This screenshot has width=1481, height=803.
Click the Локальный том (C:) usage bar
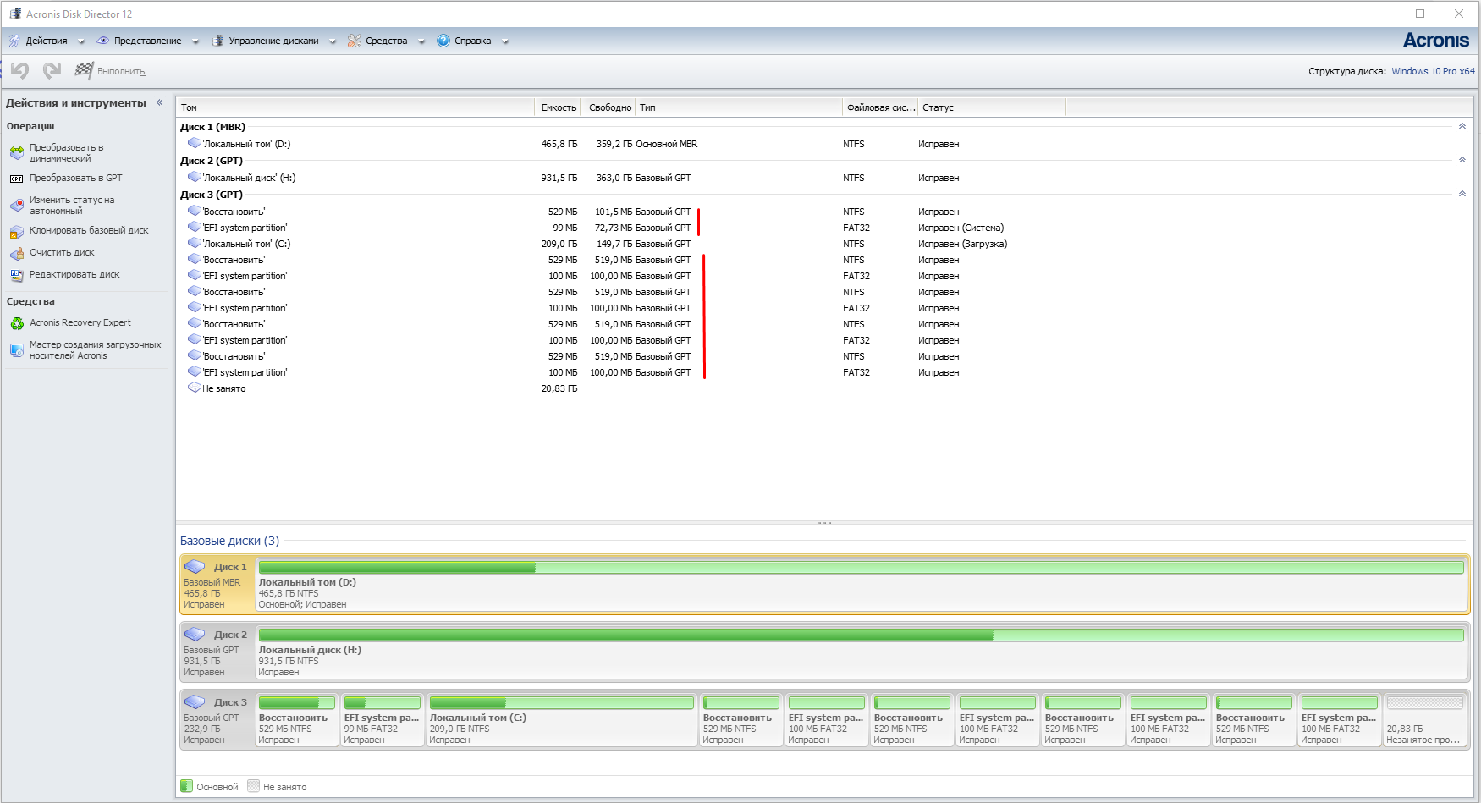(x=561, y=703)
